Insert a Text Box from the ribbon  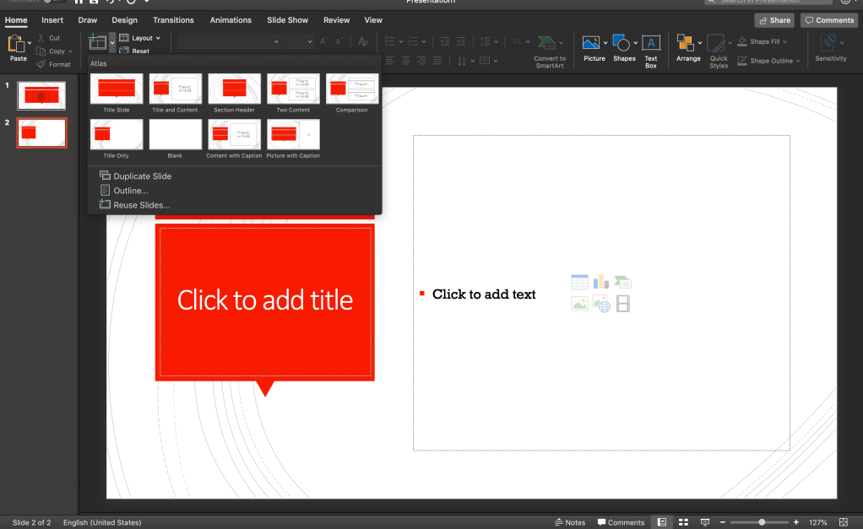[x=651, y=44]
